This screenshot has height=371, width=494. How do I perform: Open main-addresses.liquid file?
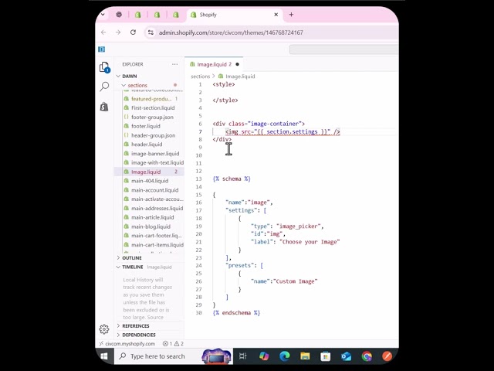[157, 208]
